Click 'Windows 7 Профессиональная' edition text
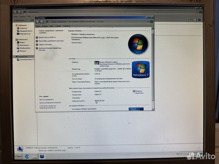Screen dimensions: 219x164 pos(83,34)
